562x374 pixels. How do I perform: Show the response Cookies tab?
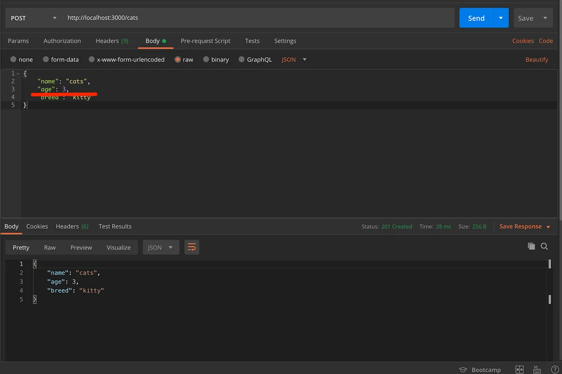(37, 226)
